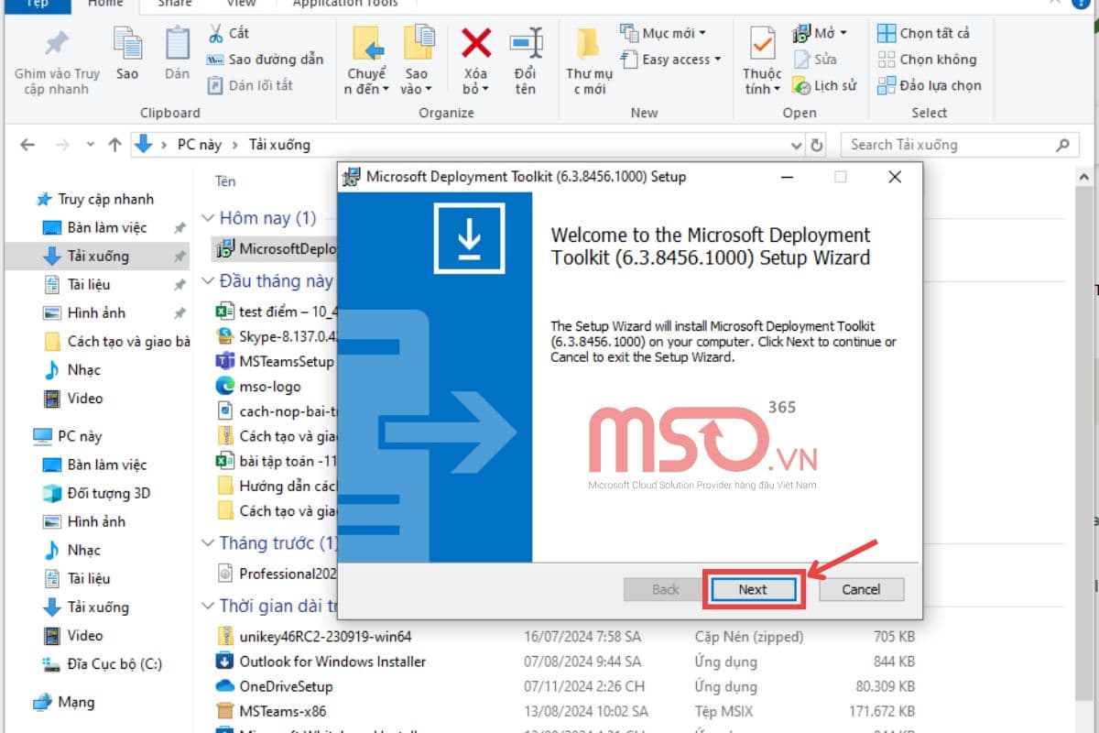The width and height of the screenshot is (1099, 733).
Task: Collapse the 'Hôm nay (1)' group
Action: [x=209, y=218]
